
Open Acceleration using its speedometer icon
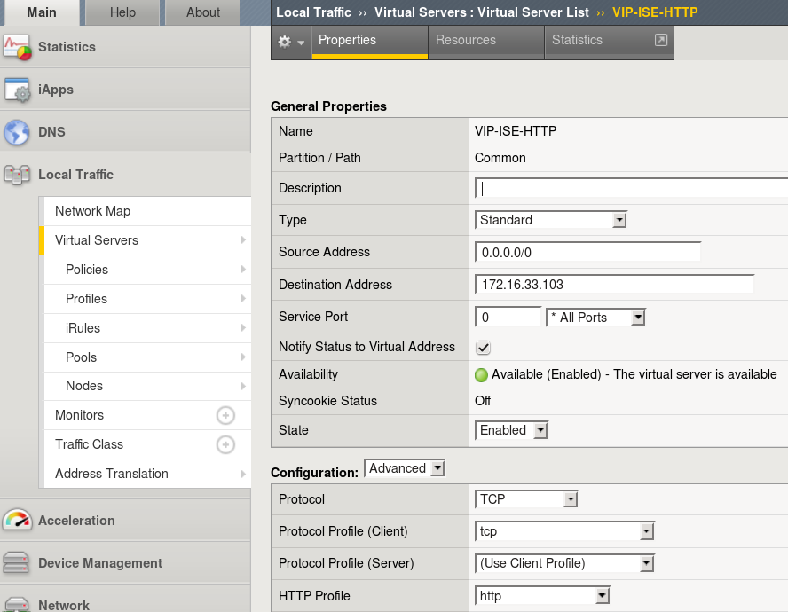click(x=18, y=521)
